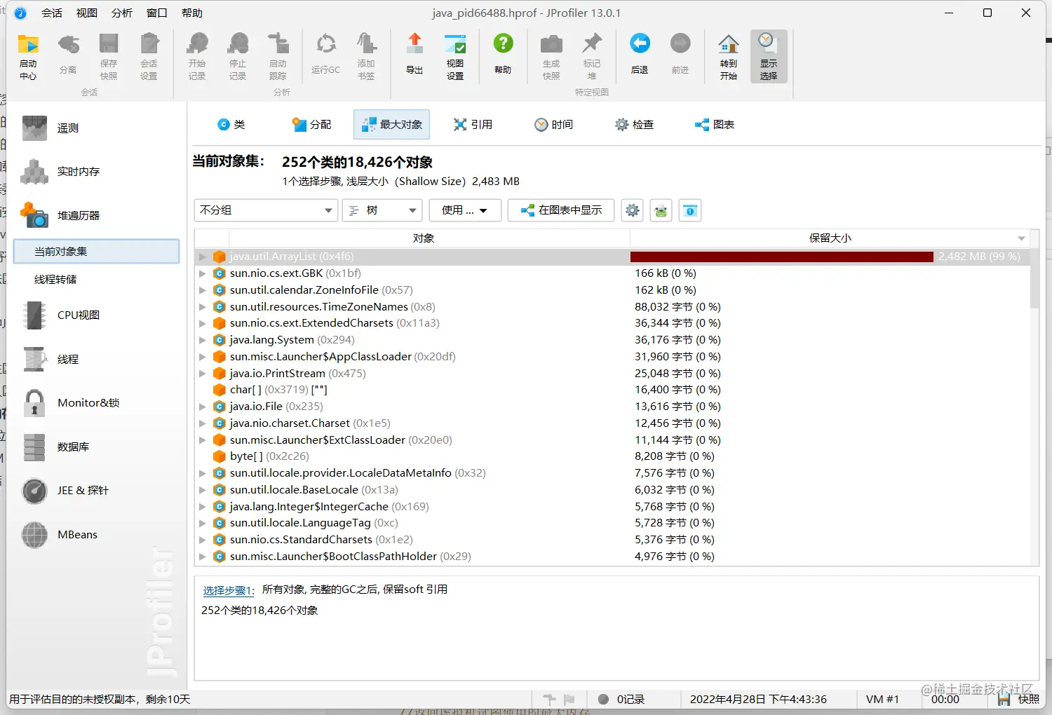Image resolution: width=1052 pixels, height=715 pixels.
Task: Open the 启动中心 start center icon
Action: point(28,56)
